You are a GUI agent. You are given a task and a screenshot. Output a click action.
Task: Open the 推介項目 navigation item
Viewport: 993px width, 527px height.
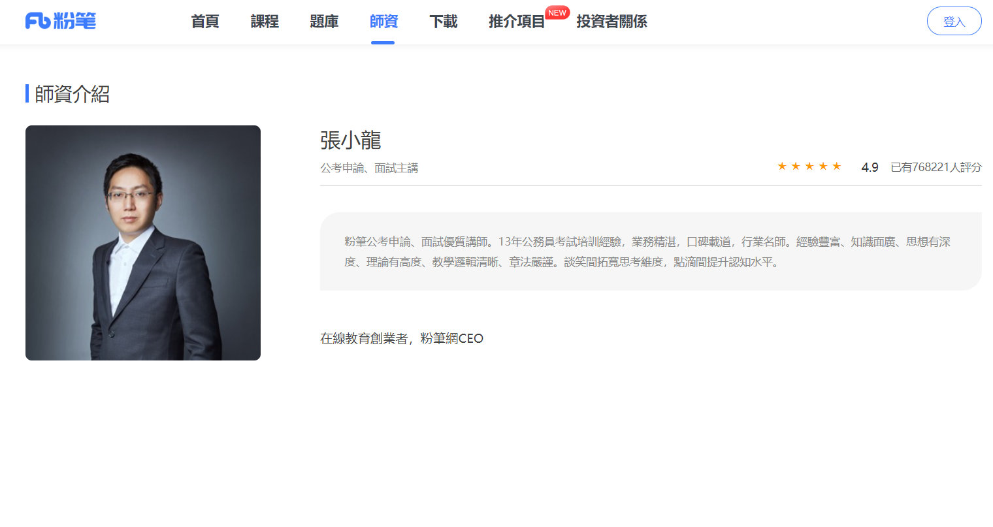(x=516, y=22)
